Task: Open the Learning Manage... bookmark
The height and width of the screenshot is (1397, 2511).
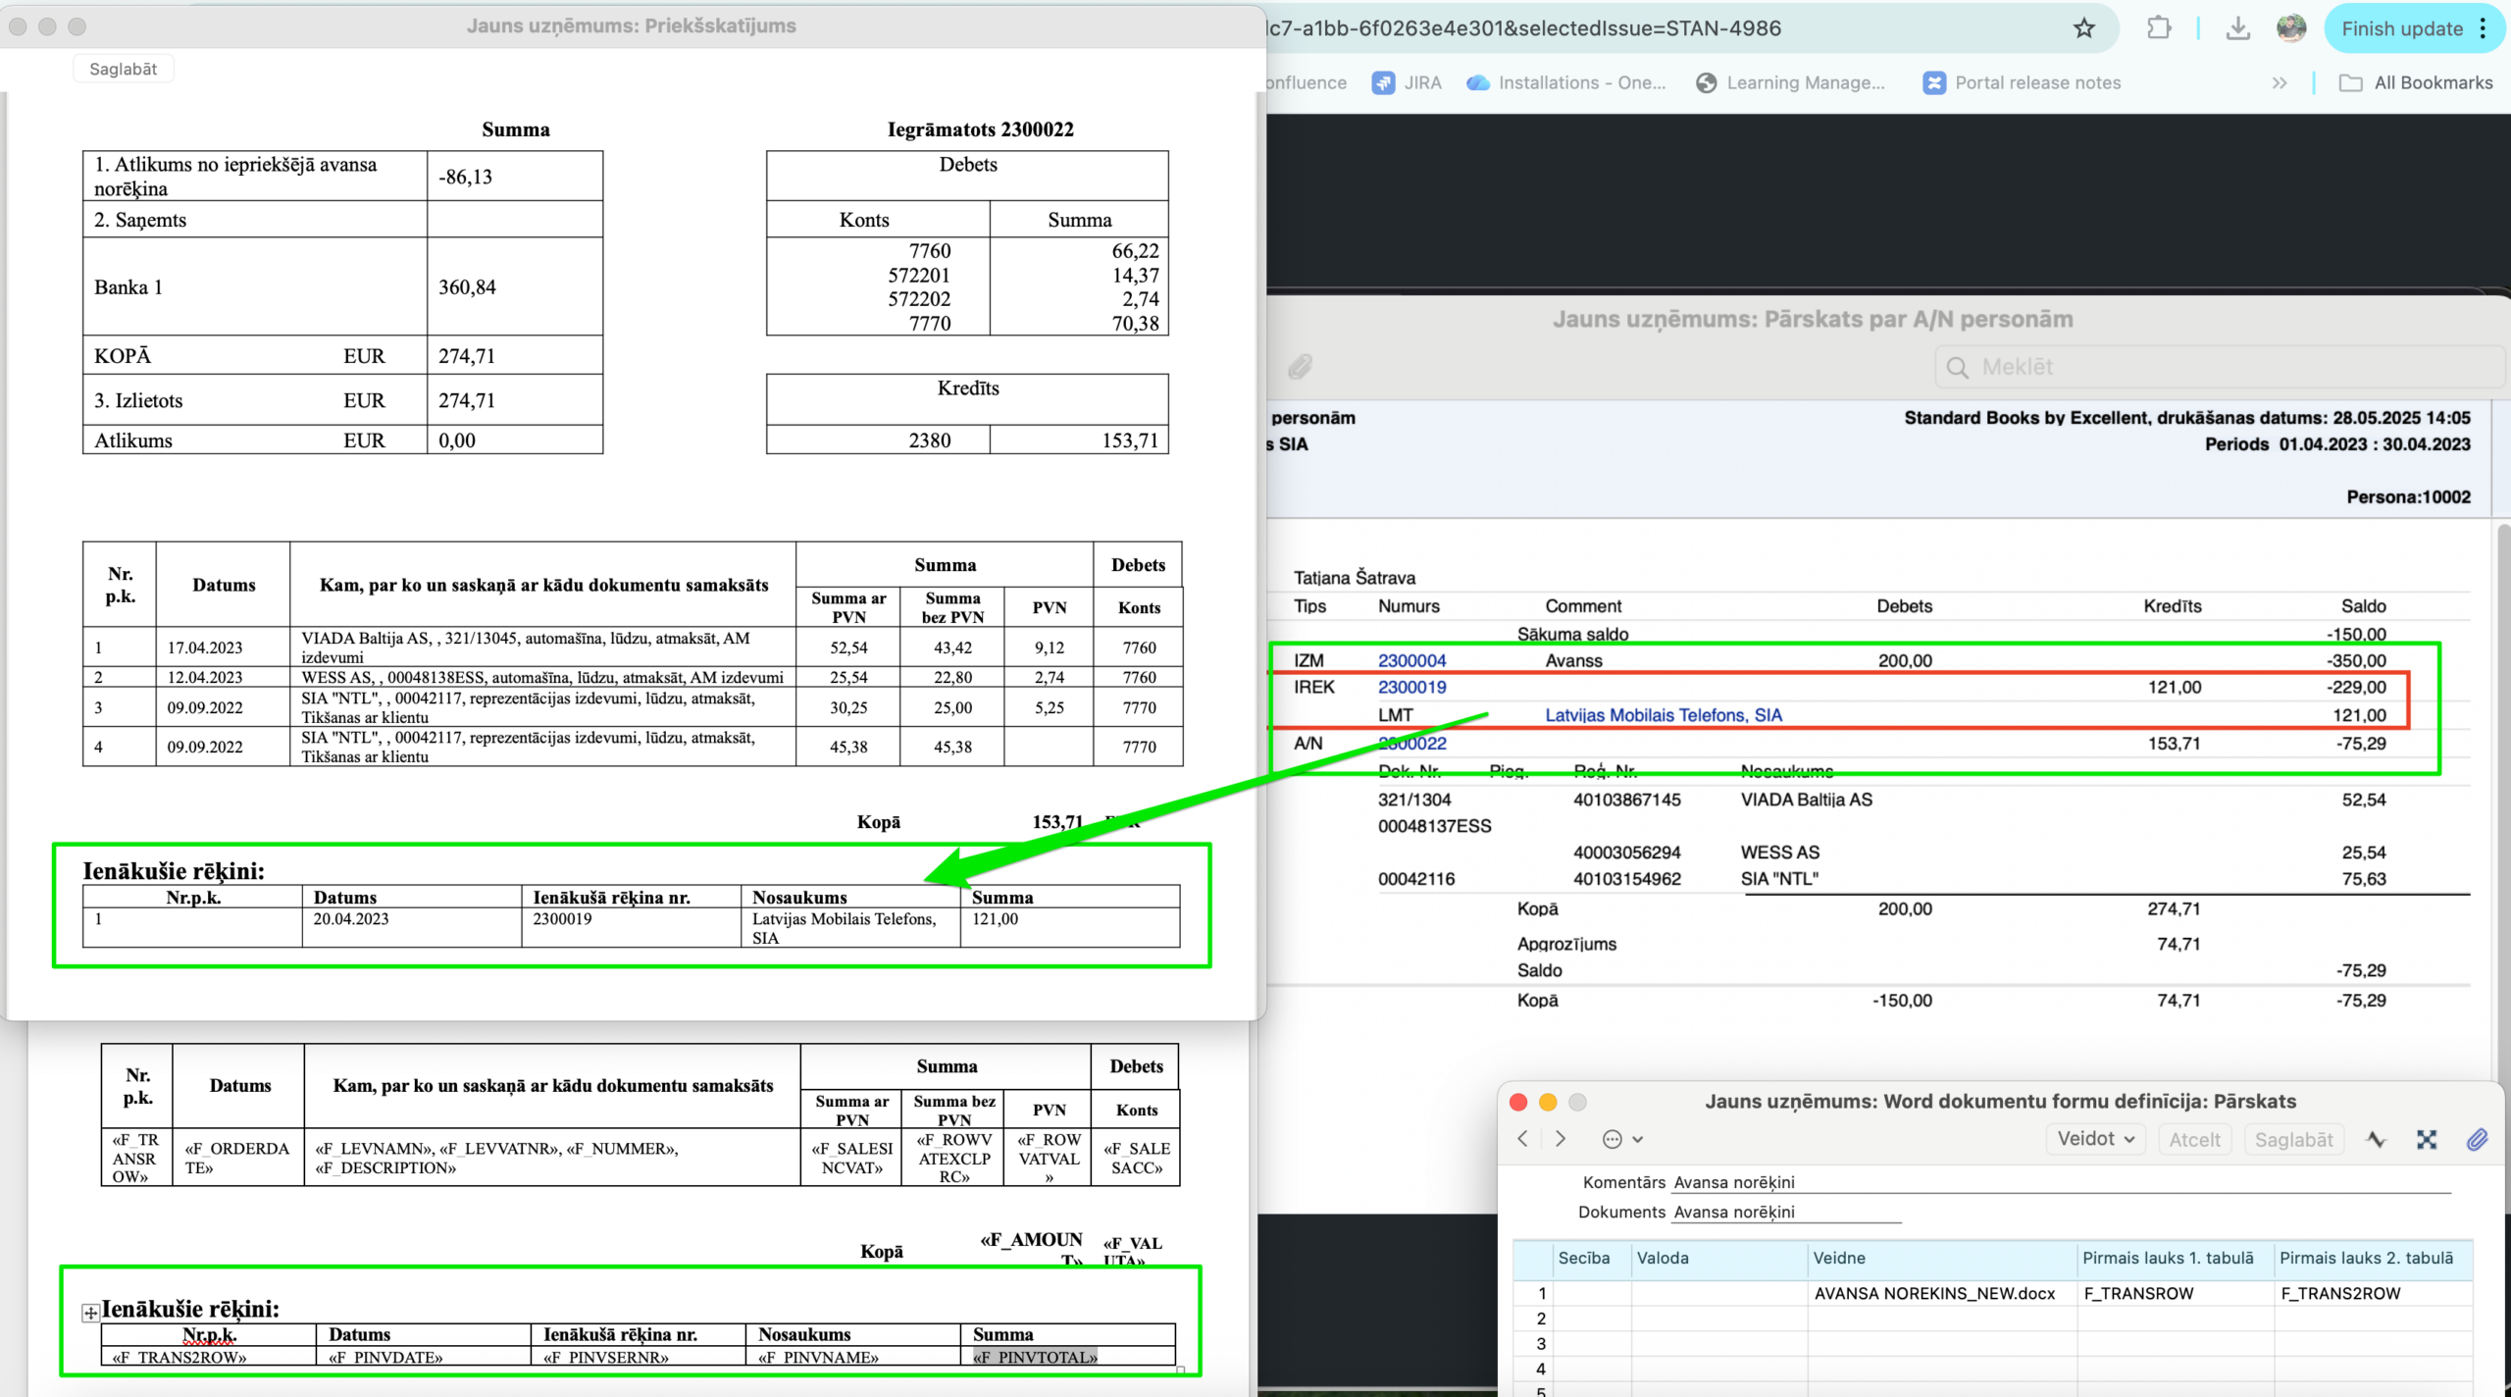Action: (1791, 83)
